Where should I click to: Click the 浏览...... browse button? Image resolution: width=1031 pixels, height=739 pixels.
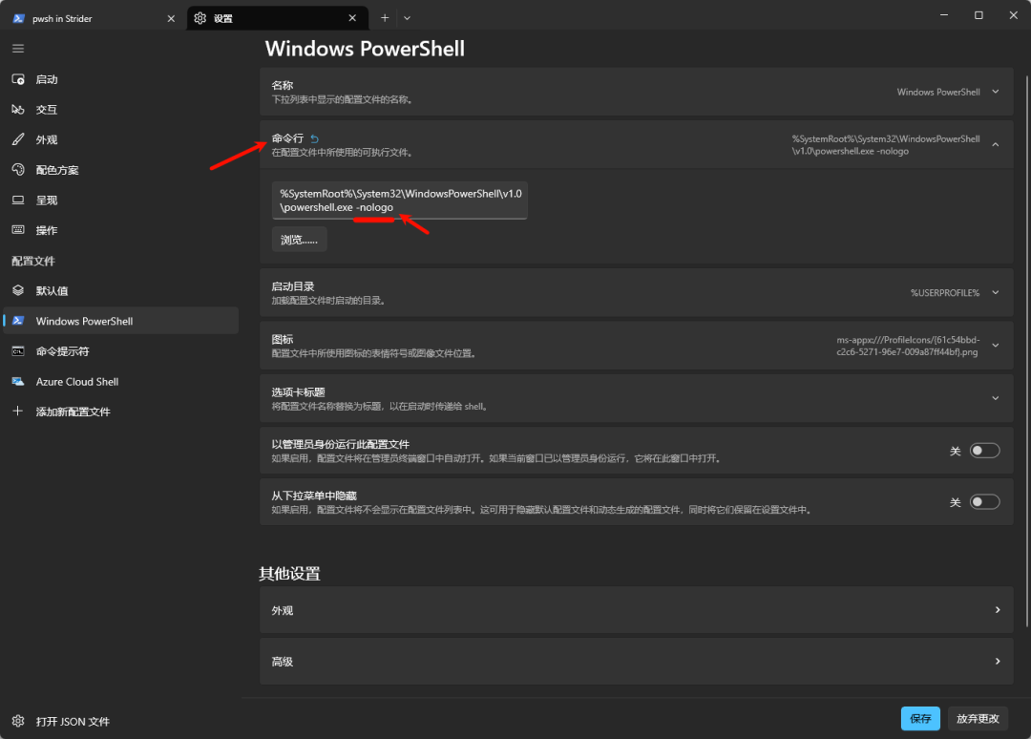299,240
